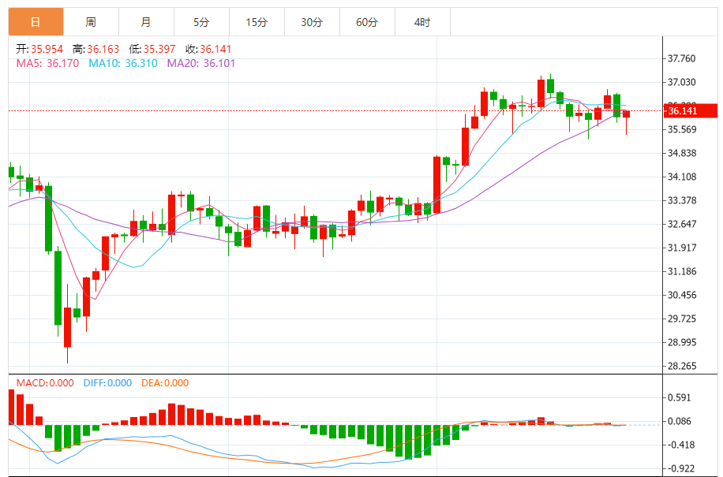
Task: Click the MA10: 36.310 indicator label
Action: (x=123, y=63)
